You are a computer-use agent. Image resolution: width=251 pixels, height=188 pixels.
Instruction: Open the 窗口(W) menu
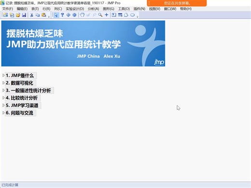pos(170,9)
